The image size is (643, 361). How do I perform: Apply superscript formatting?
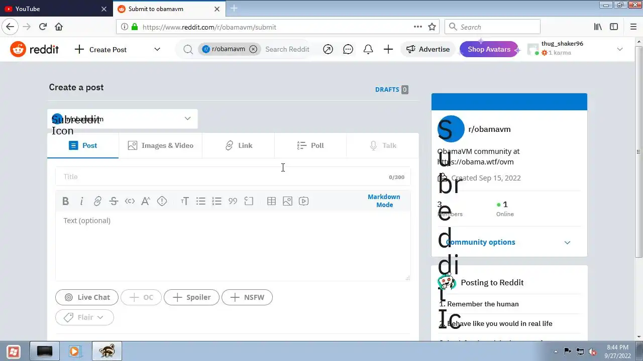pyautogui.click(x=146, y=201)
